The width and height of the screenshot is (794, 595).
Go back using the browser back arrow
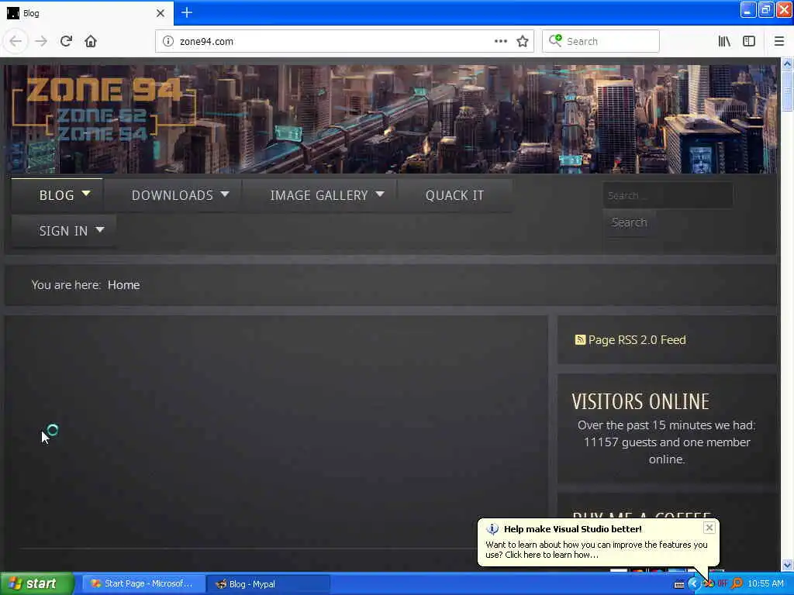pyautogui.click(x=16, y=41)
